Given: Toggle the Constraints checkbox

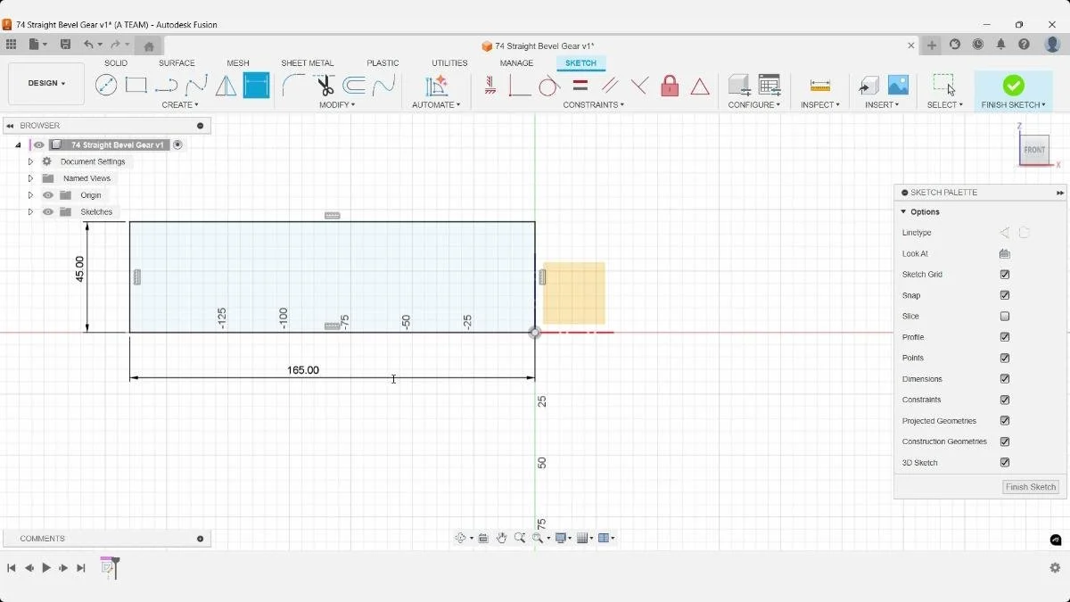Looking at the screenshot, I should tap(1005, 400).
